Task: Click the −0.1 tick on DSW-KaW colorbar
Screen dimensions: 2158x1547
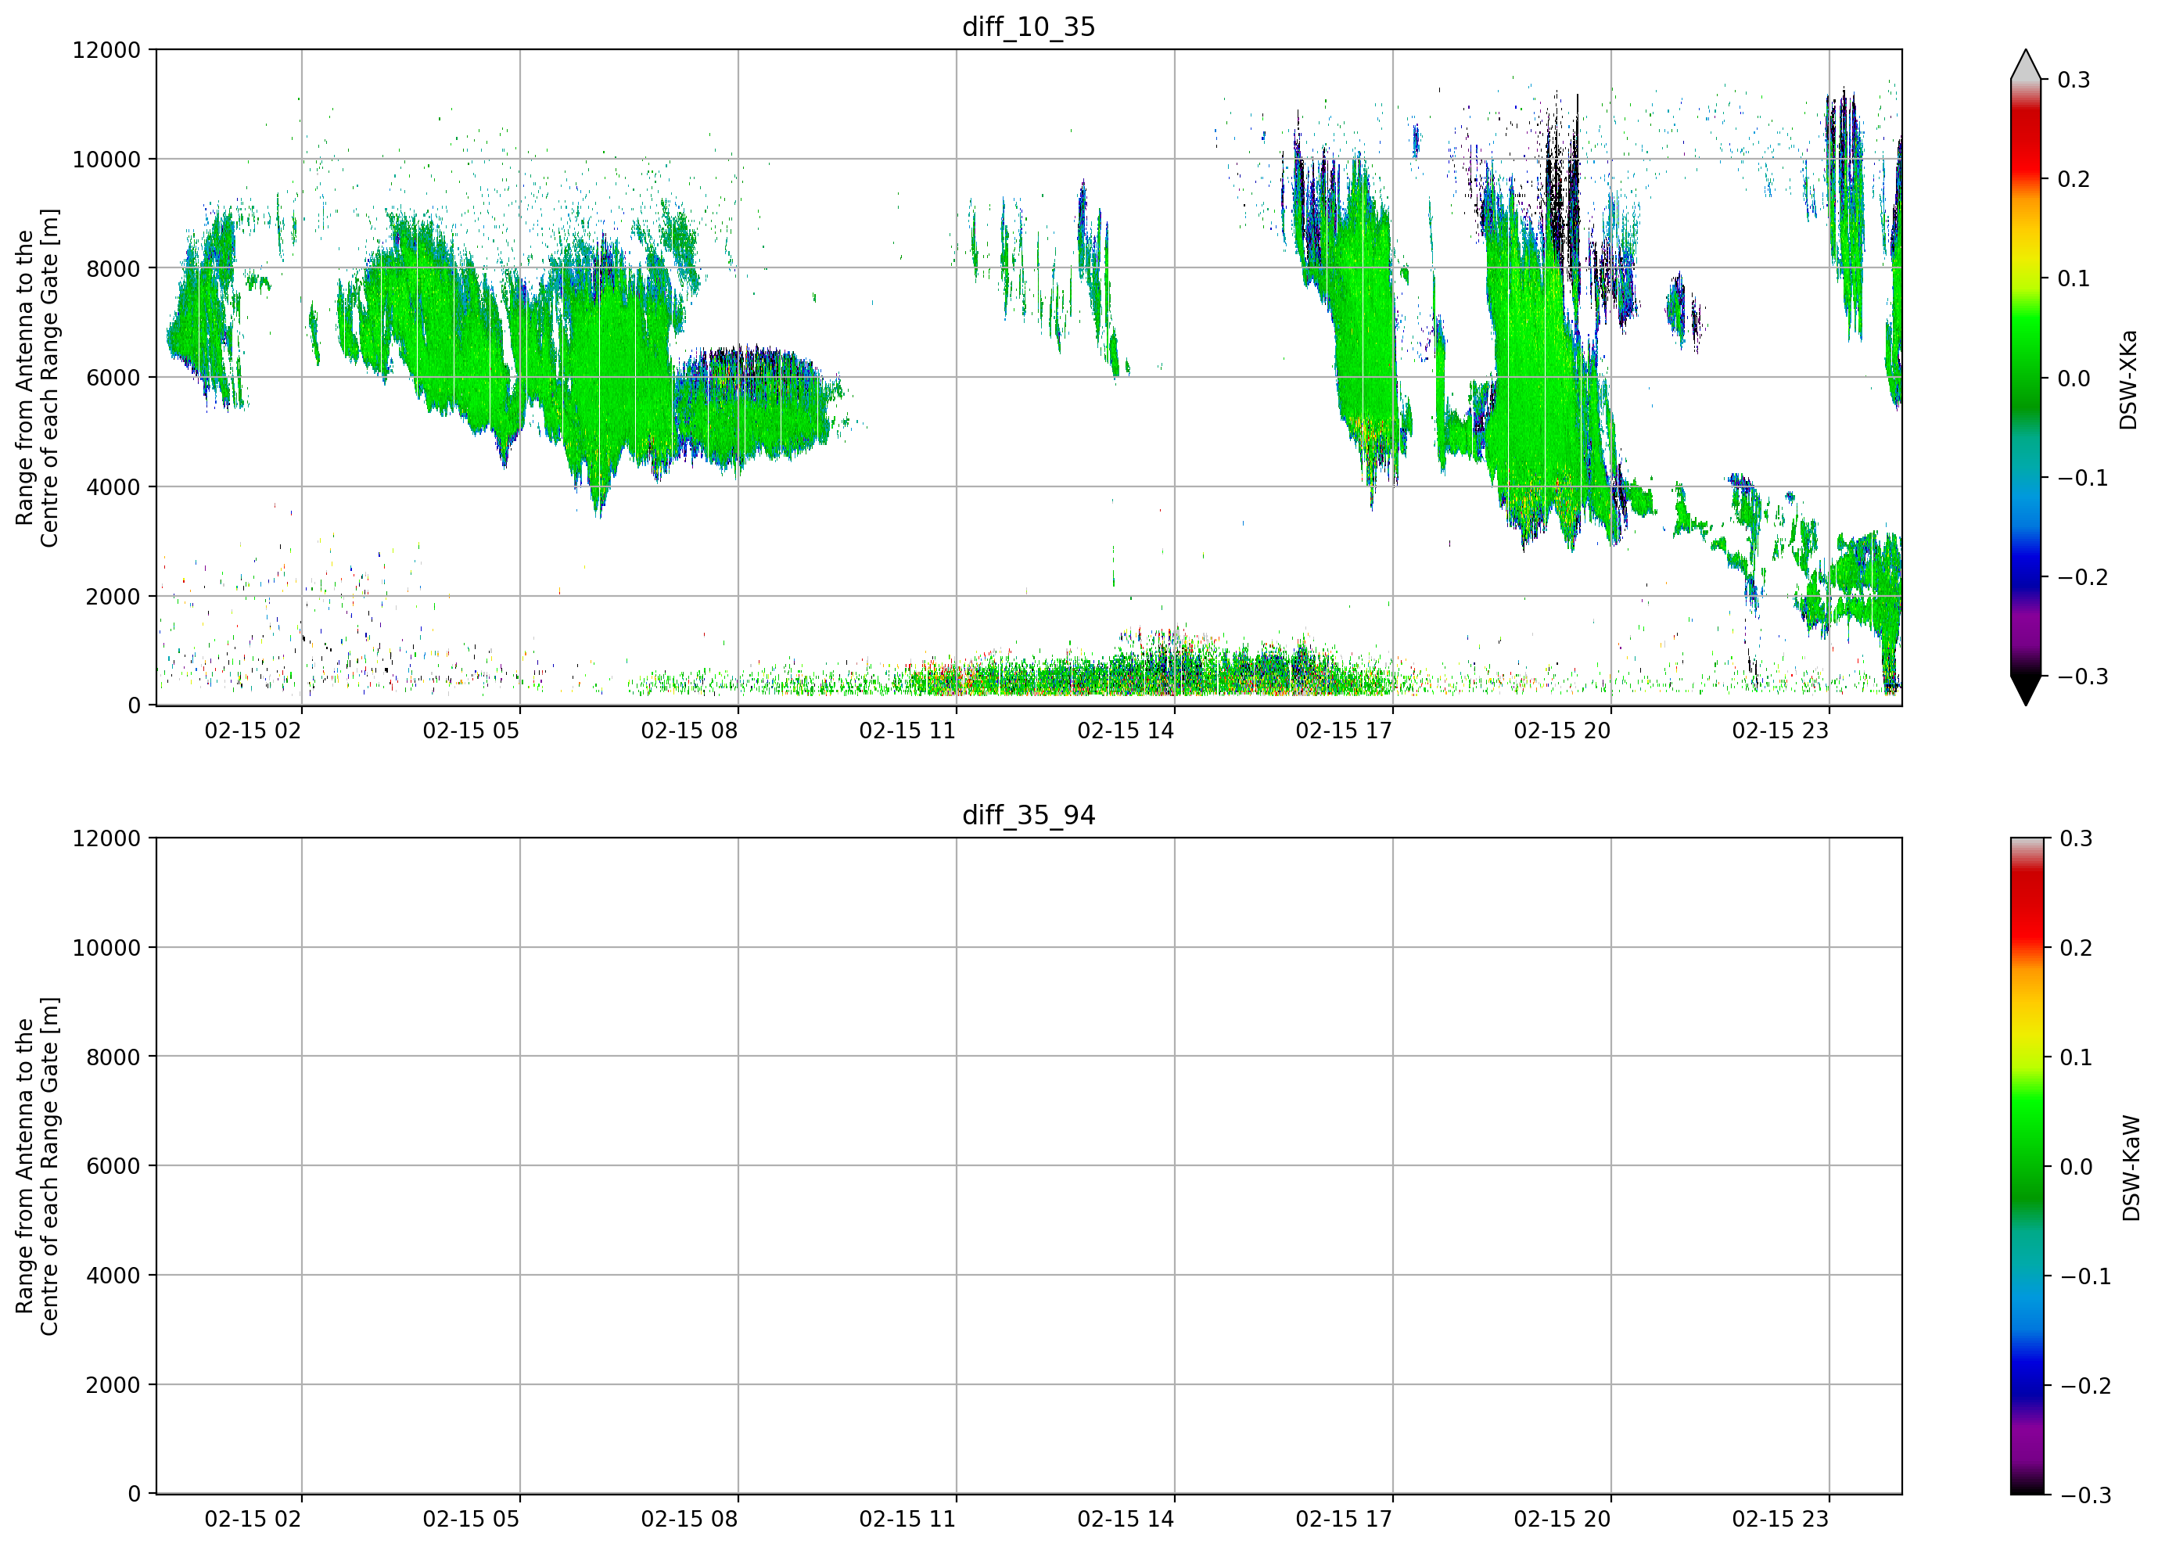Action: point(2086,1277)
